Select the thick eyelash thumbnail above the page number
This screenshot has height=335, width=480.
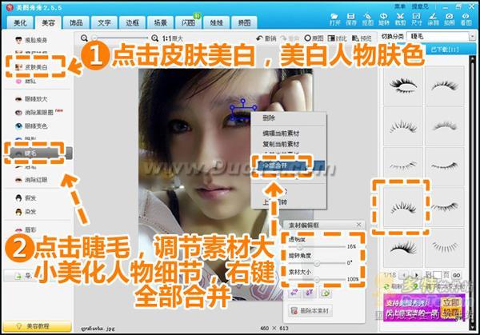403,248
